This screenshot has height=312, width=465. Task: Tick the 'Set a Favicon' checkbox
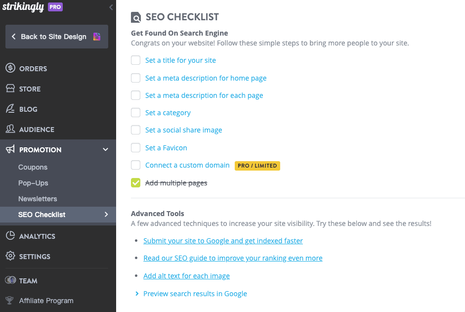point(136,148)
